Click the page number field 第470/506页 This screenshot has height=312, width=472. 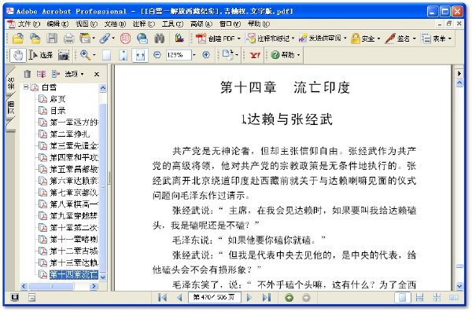pyautogui.click(x=214, y=298)
